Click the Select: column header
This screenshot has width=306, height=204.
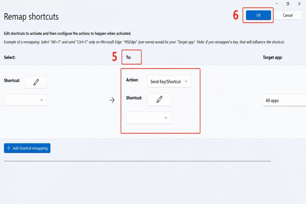point(10,57)
